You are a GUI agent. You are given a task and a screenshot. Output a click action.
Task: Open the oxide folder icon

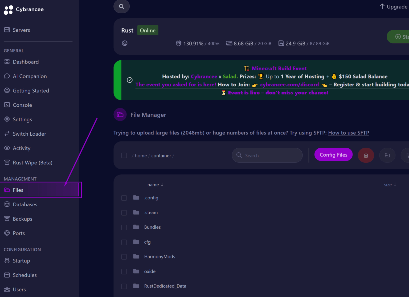(136, 271)
